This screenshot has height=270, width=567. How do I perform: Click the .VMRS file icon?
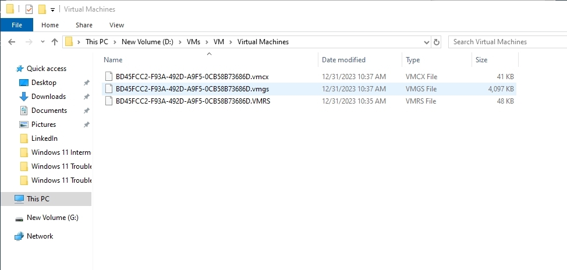coord(109,101)
